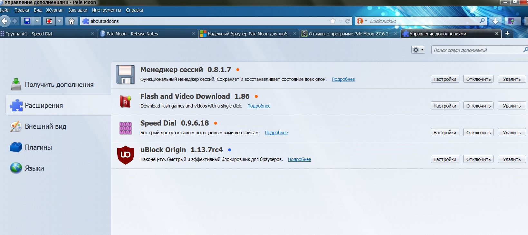528x235 pixels.
Task: Go forward with the forward arrow
Action: click(14, 21)
